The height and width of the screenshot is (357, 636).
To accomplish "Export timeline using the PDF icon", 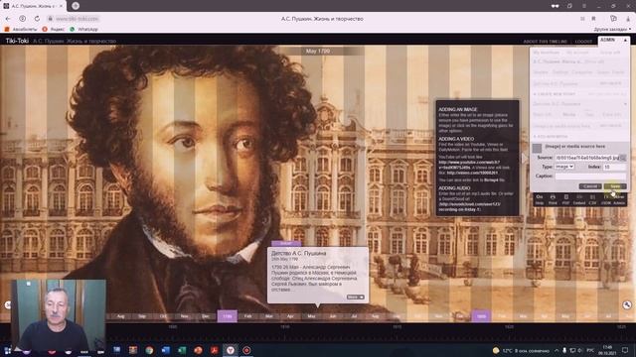I will (565, 199).
